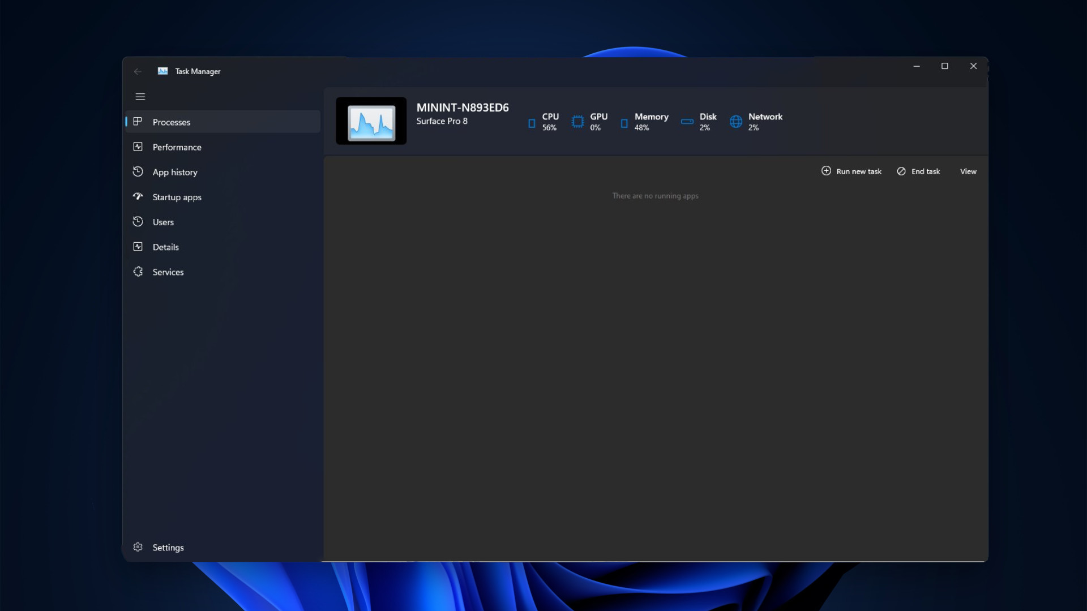This screenshot has width=1087, height=611.
Task: Open the View dropdown menu
Action: (x=968, y=171)
